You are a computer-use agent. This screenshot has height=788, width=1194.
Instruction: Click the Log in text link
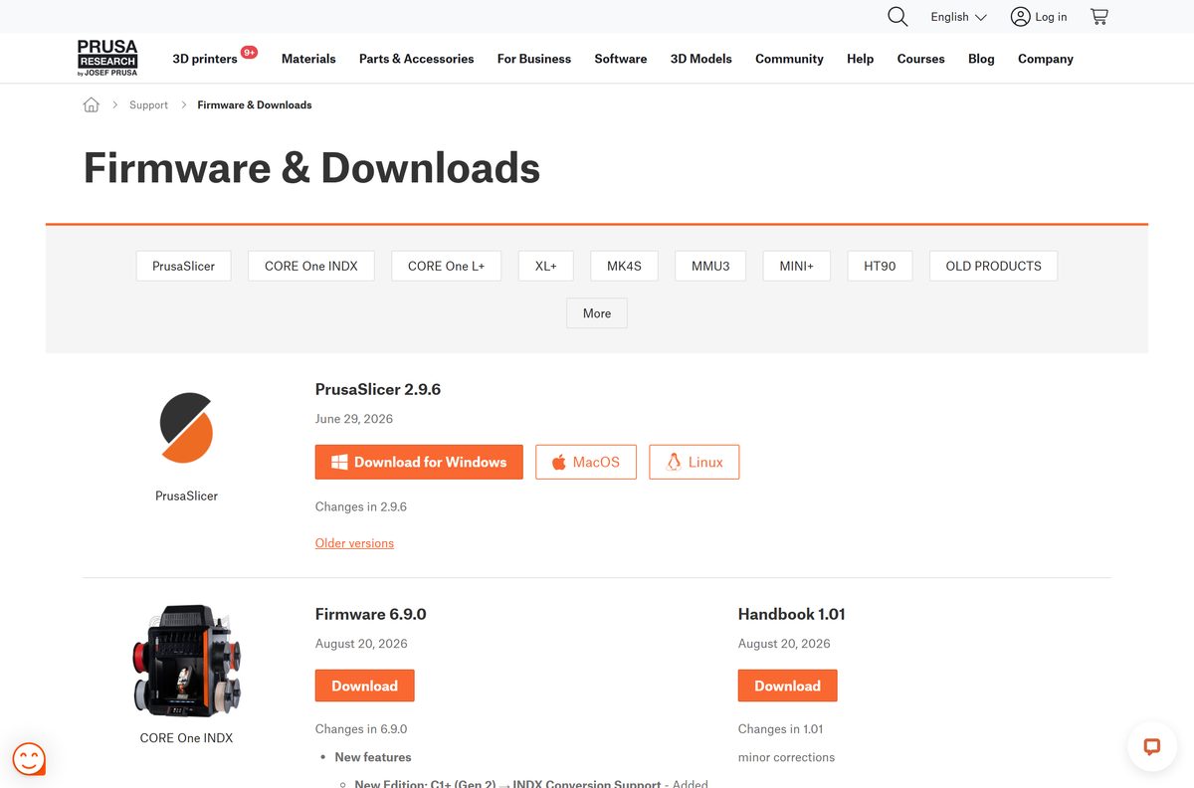coord(1051,17)
